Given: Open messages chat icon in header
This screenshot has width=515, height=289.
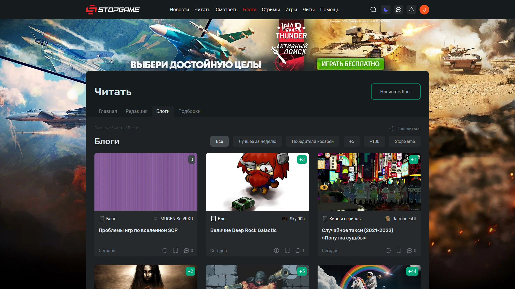Looking at the screenshot, I should pos(399,10).
